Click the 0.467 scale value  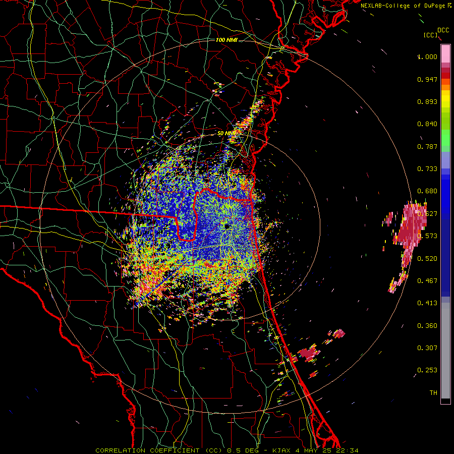(427, 281)
